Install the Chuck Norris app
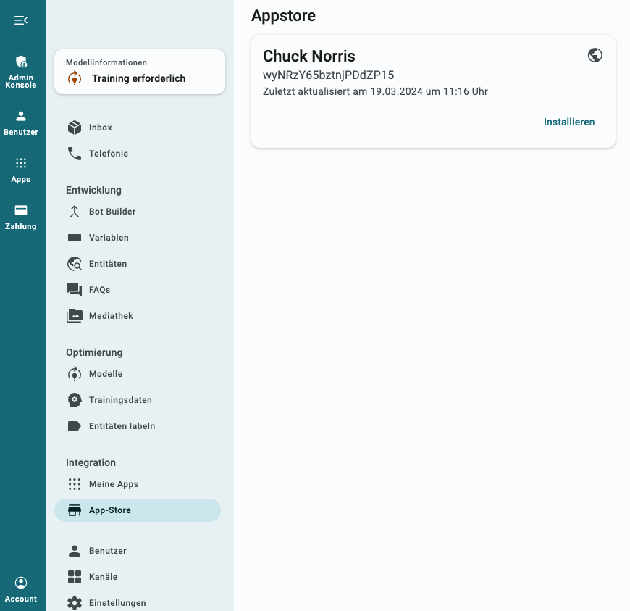The width and height of the screenshot is (630, 611). click(569, 122)
